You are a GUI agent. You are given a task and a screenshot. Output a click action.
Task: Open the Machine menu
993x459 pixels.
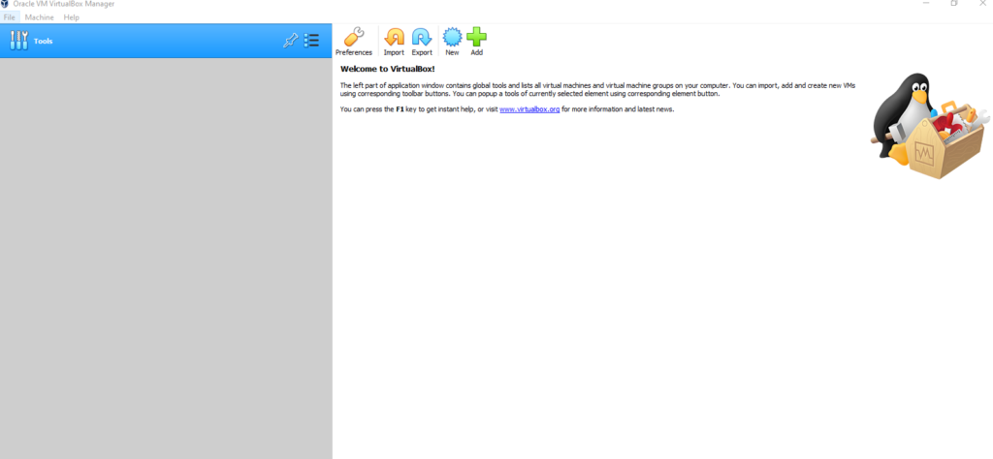40,17
